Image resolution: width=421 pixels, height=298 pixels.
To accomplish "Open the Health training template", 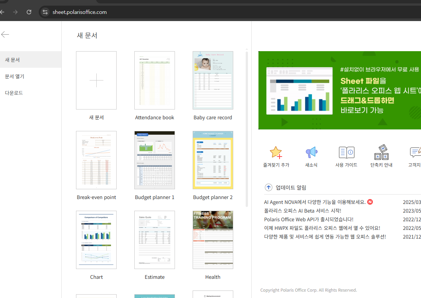I will click(213, 240).
